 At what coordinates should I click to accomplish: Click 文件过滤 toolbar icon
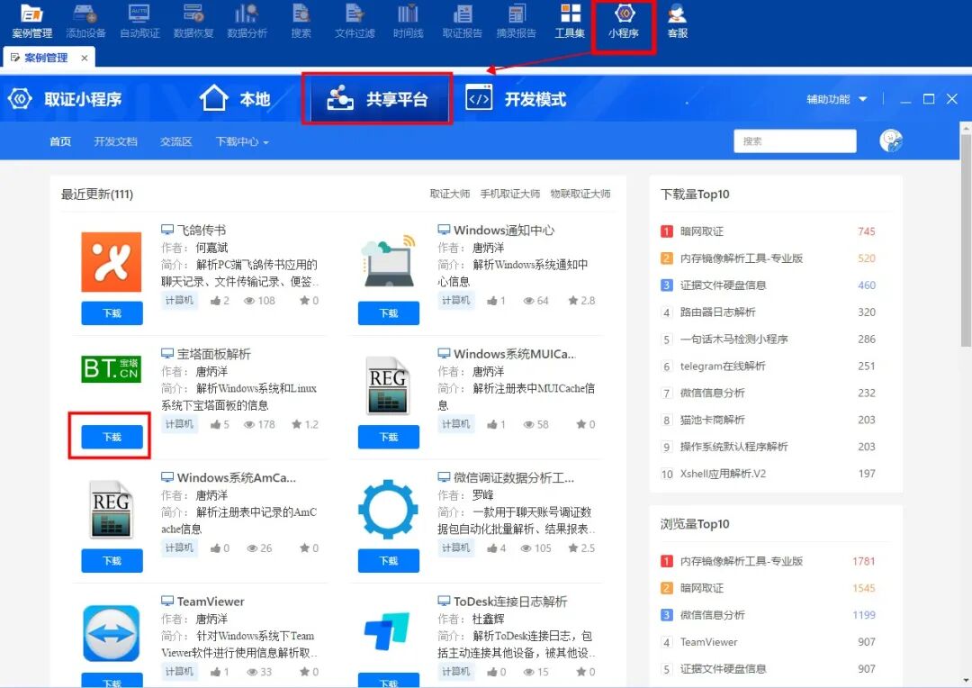pos(355,21)
